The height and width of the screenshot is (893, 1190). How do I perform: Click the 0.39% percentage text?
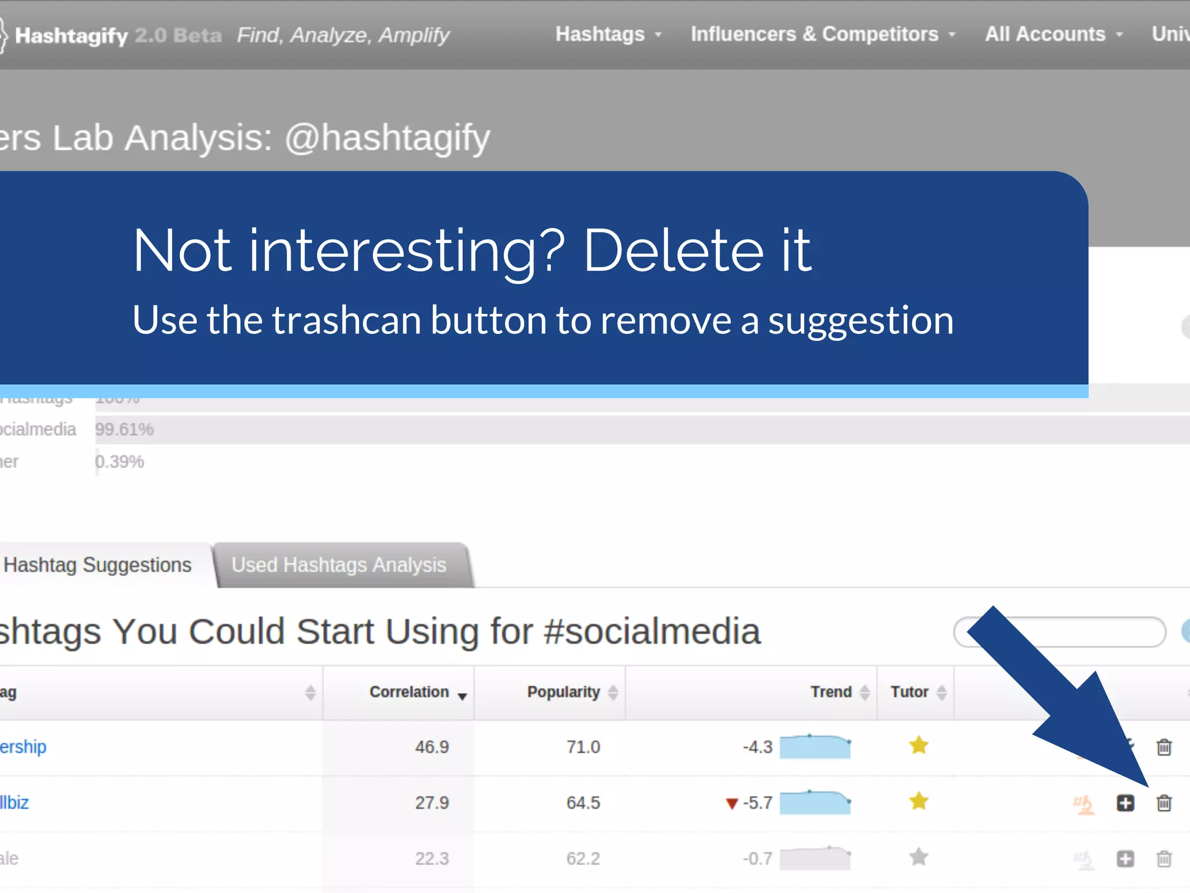[120, 462]
